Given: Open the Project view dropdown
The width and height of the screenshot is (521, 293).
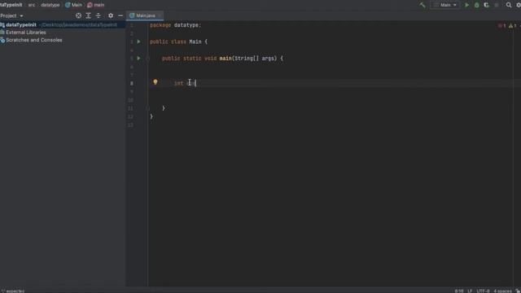Looking at the screenshot, I should click(11, 15).
